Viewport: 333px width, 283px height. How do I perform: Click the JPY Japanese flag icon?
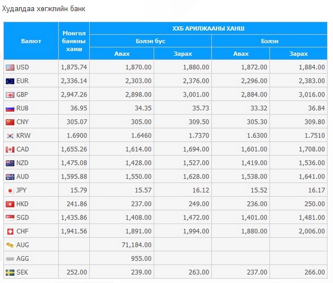10,190
